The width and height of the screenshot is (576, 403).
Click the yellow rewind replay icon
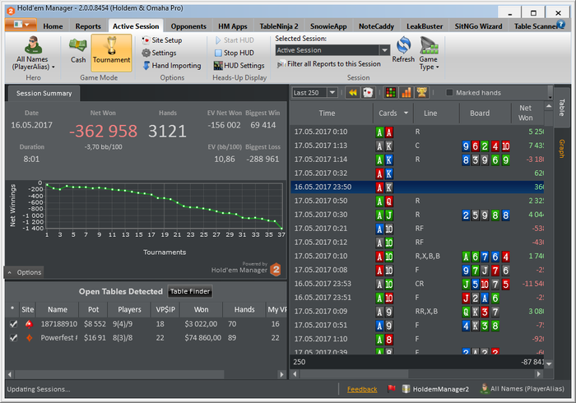352,92
